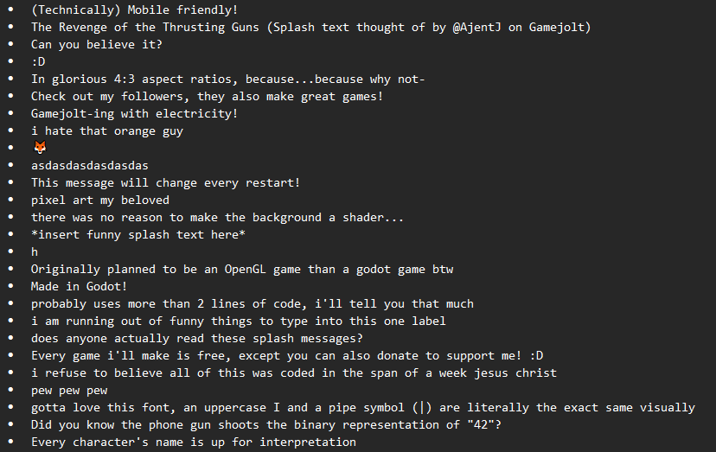716x452 pixels.
Task: Click the word 'OpenGL' in the list
Action: point(245,270)
